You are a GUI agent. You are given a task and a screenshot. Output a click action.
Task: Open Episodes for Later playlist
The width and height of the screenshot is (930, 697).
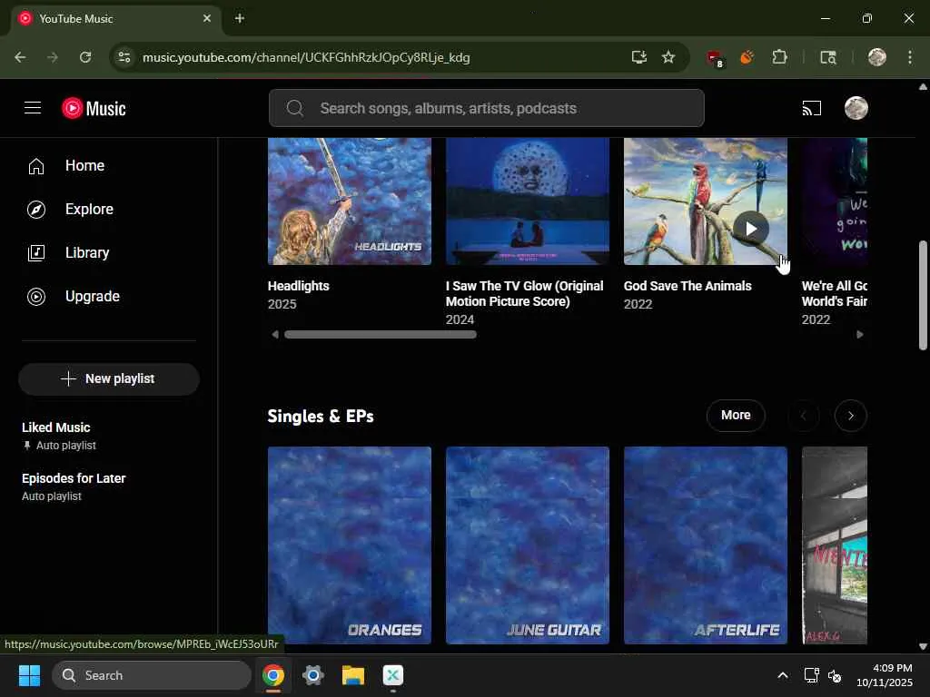tap(74, 478)
